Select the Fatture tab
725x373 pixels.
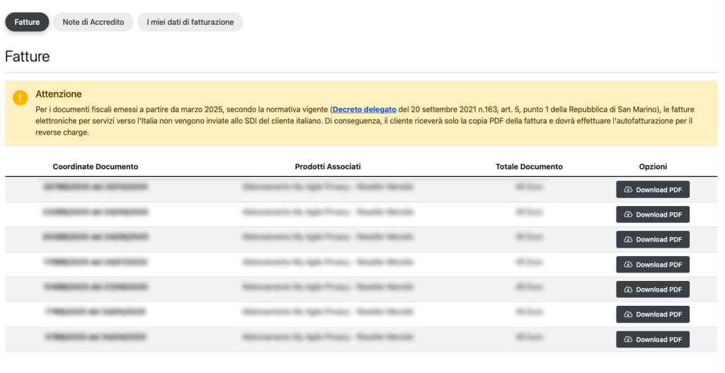point(27,22)
